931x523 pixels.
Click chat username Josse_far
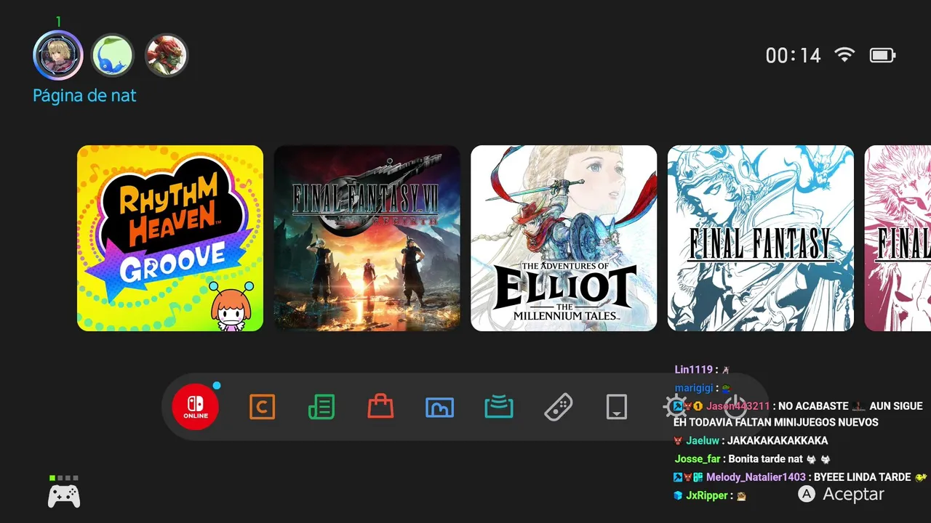(698, 458)
